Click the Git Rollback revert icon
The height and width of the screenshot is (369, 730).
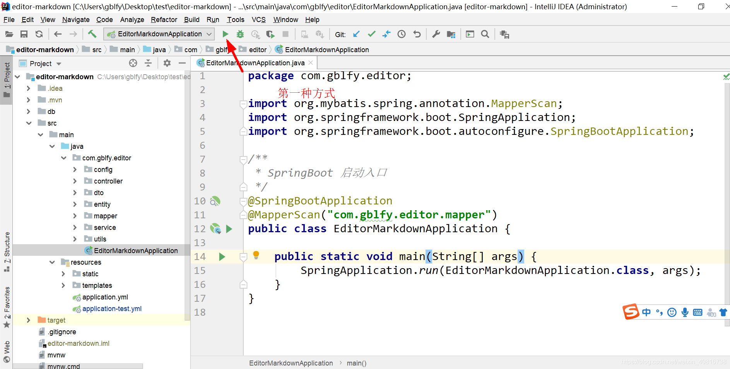(x=417, y=34)
